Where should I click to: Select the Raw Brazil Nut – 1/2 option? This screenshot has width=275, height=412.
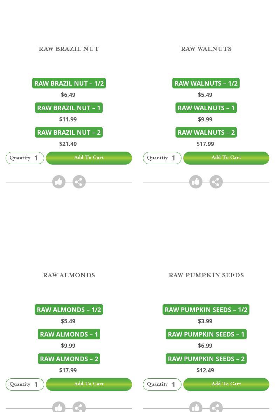[x=69, y=83]
